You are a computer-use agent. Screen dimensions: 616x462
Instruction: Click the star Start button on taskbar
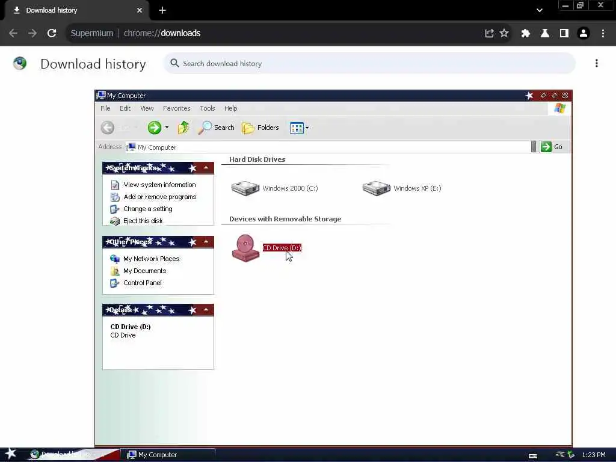pos(11,454)
